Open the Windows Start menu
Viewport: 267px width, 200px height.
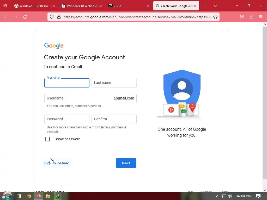(x=7, y=196)
